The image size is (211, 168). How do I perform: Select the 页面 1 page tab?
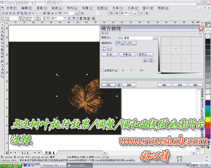(50, 153)
